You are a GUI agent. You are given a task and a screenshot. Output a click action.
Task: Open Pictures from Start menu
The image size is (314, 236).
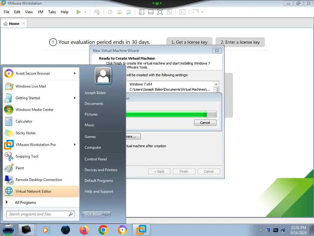point(91,114)
